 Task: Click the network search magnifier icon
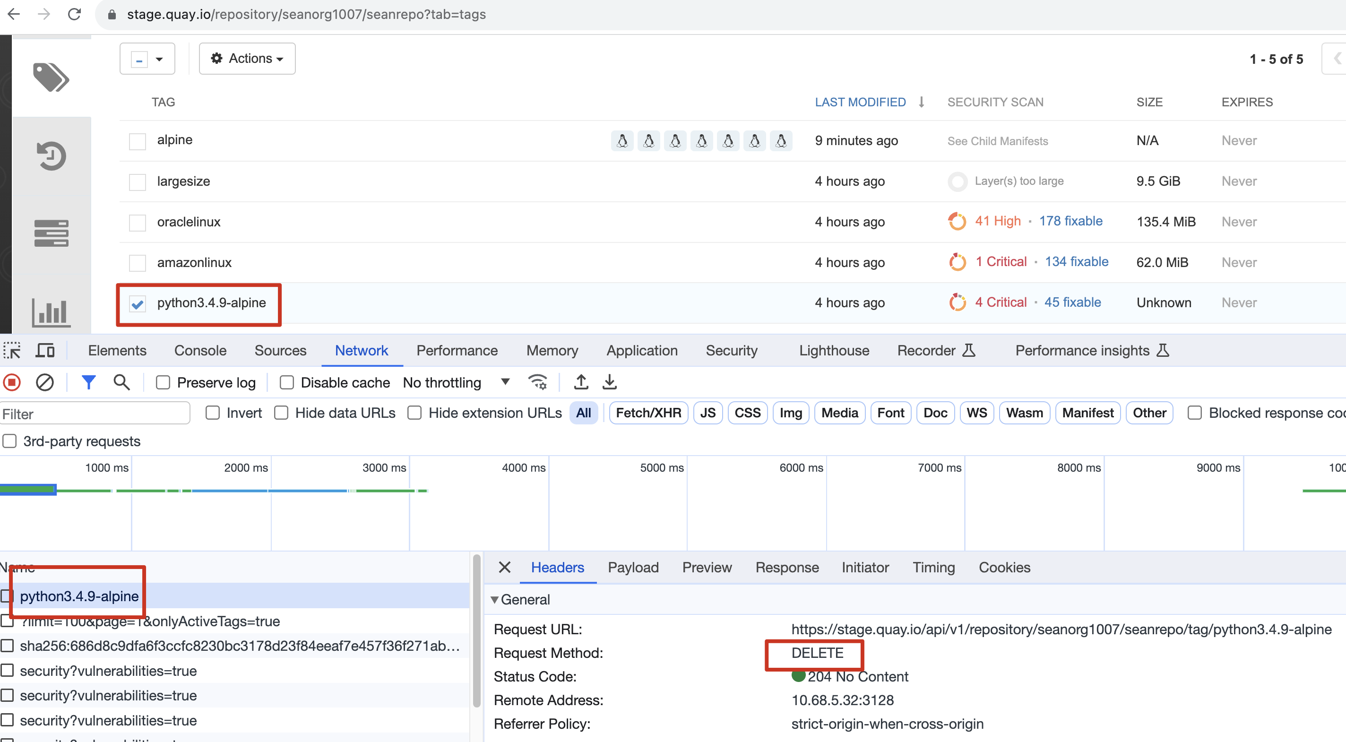(x=121, y=382)
